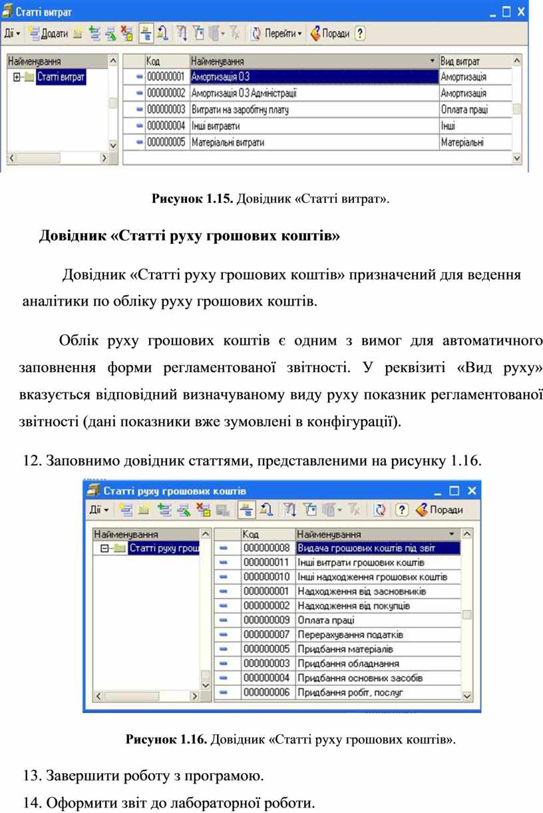Image resolution: width=543 pixels, height=813 pixels.
Task: Click disable filter icon in Статті руху грошових коштів
Action: click(354, 510)
